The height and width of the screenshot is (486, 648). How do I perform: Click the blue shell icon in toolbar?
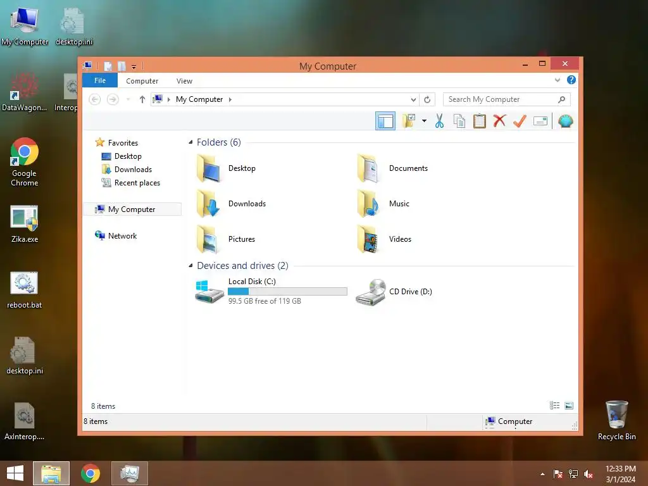pos(565,121)
